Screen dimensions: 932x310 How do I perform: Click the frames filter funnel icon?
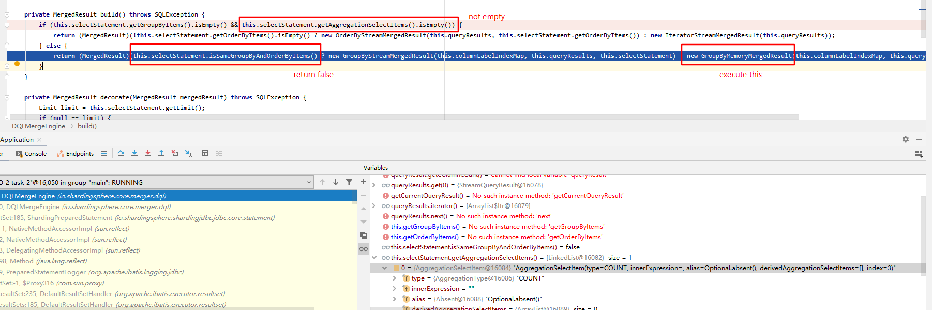pyautogui.click(x=349, y=182)
